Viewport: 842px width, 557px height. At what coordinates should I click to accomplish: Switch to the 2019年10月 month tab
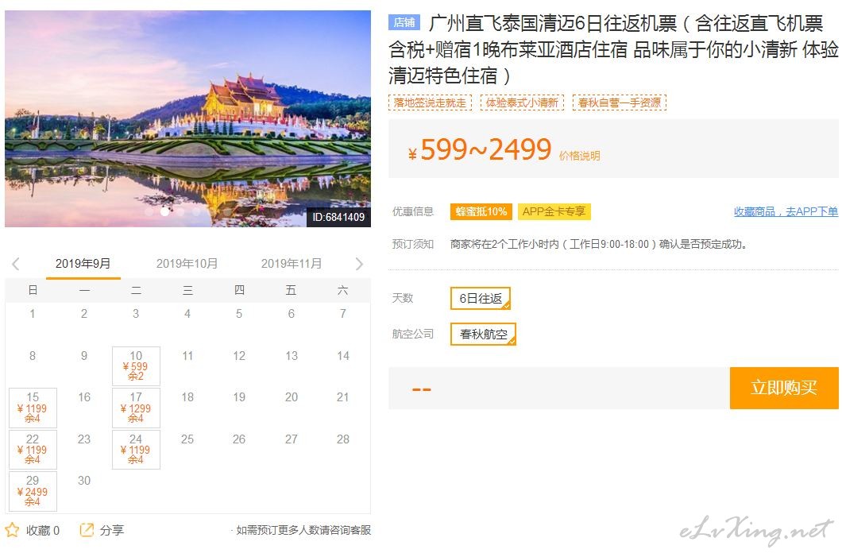tap(187, 264)
